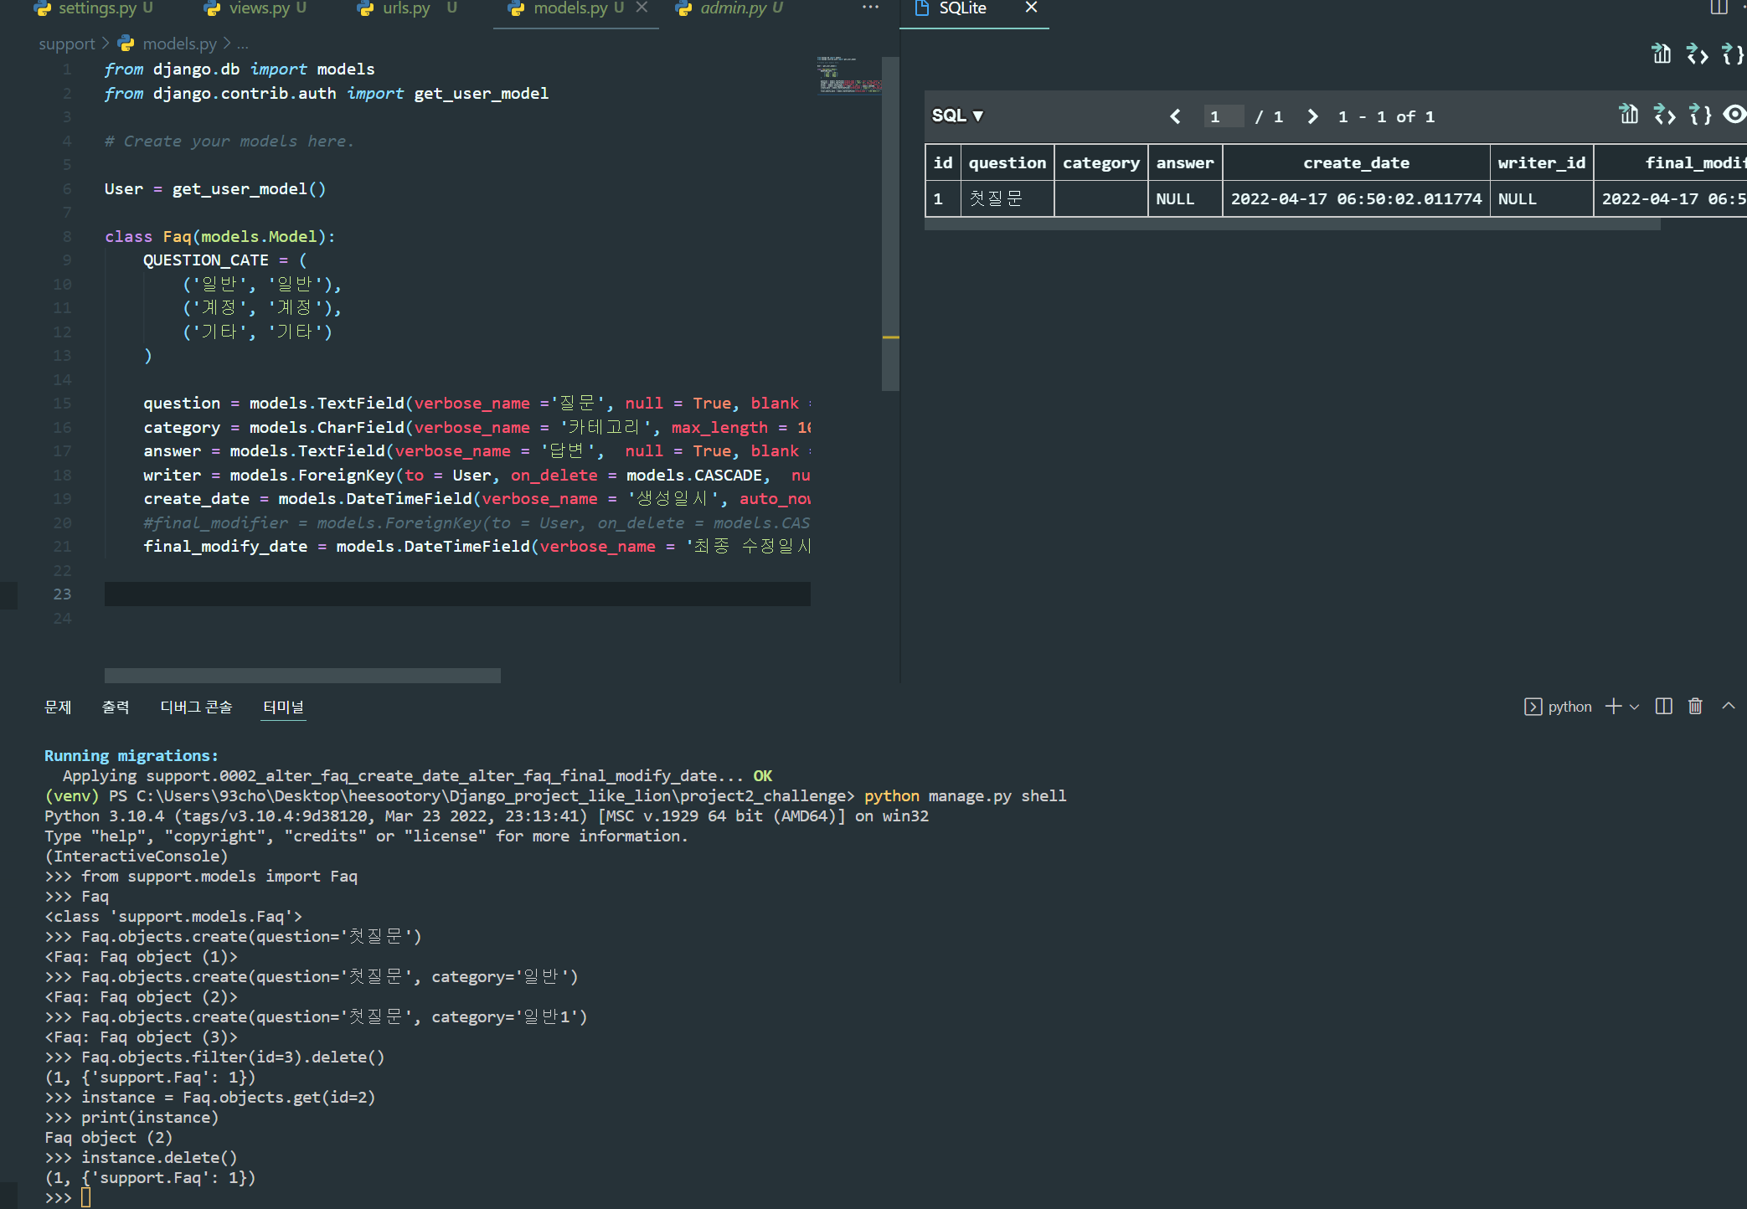
Task: Click 'models.py' breadcrumb item
Action: click(x=179, y=44)
